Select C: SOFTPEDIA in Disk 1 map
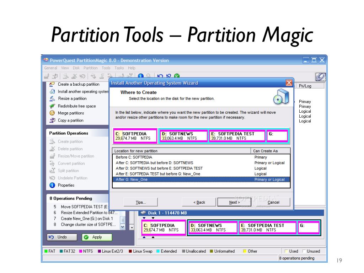 [164, 227]
